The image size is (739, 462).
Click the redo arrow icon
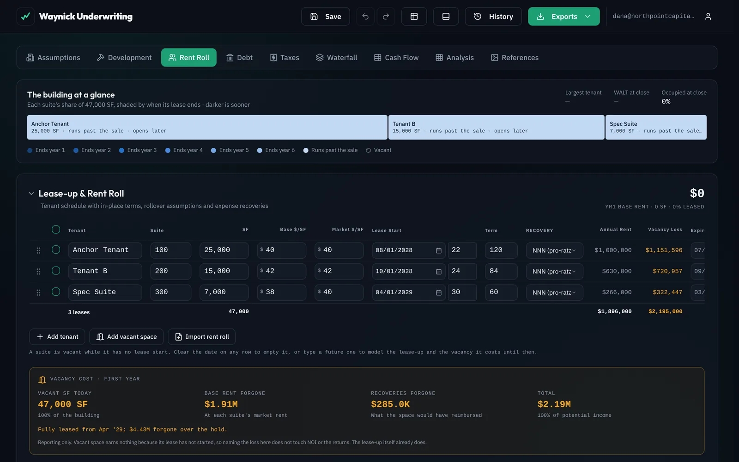[386, 17]
